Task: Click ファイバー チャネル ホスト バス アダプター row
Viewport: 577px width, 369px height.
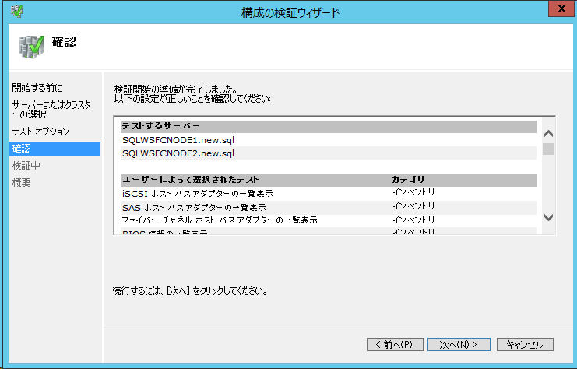Action: [x=219, y=220]
